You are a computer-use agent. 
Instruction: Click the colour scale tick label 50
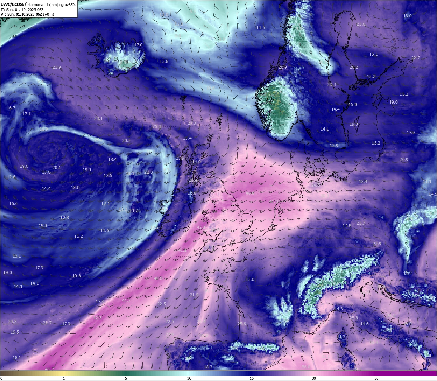376,378
